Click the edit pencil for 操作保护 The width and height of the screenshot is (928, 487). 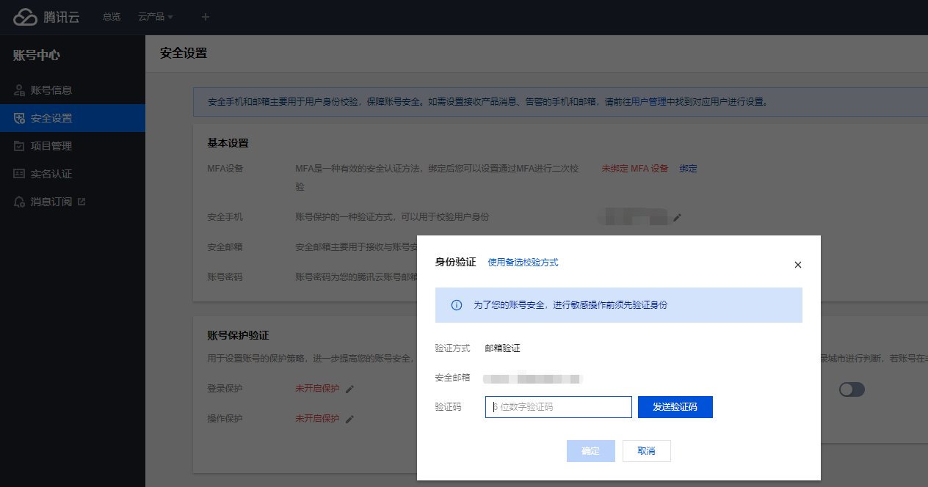click(x=350, y=420)
